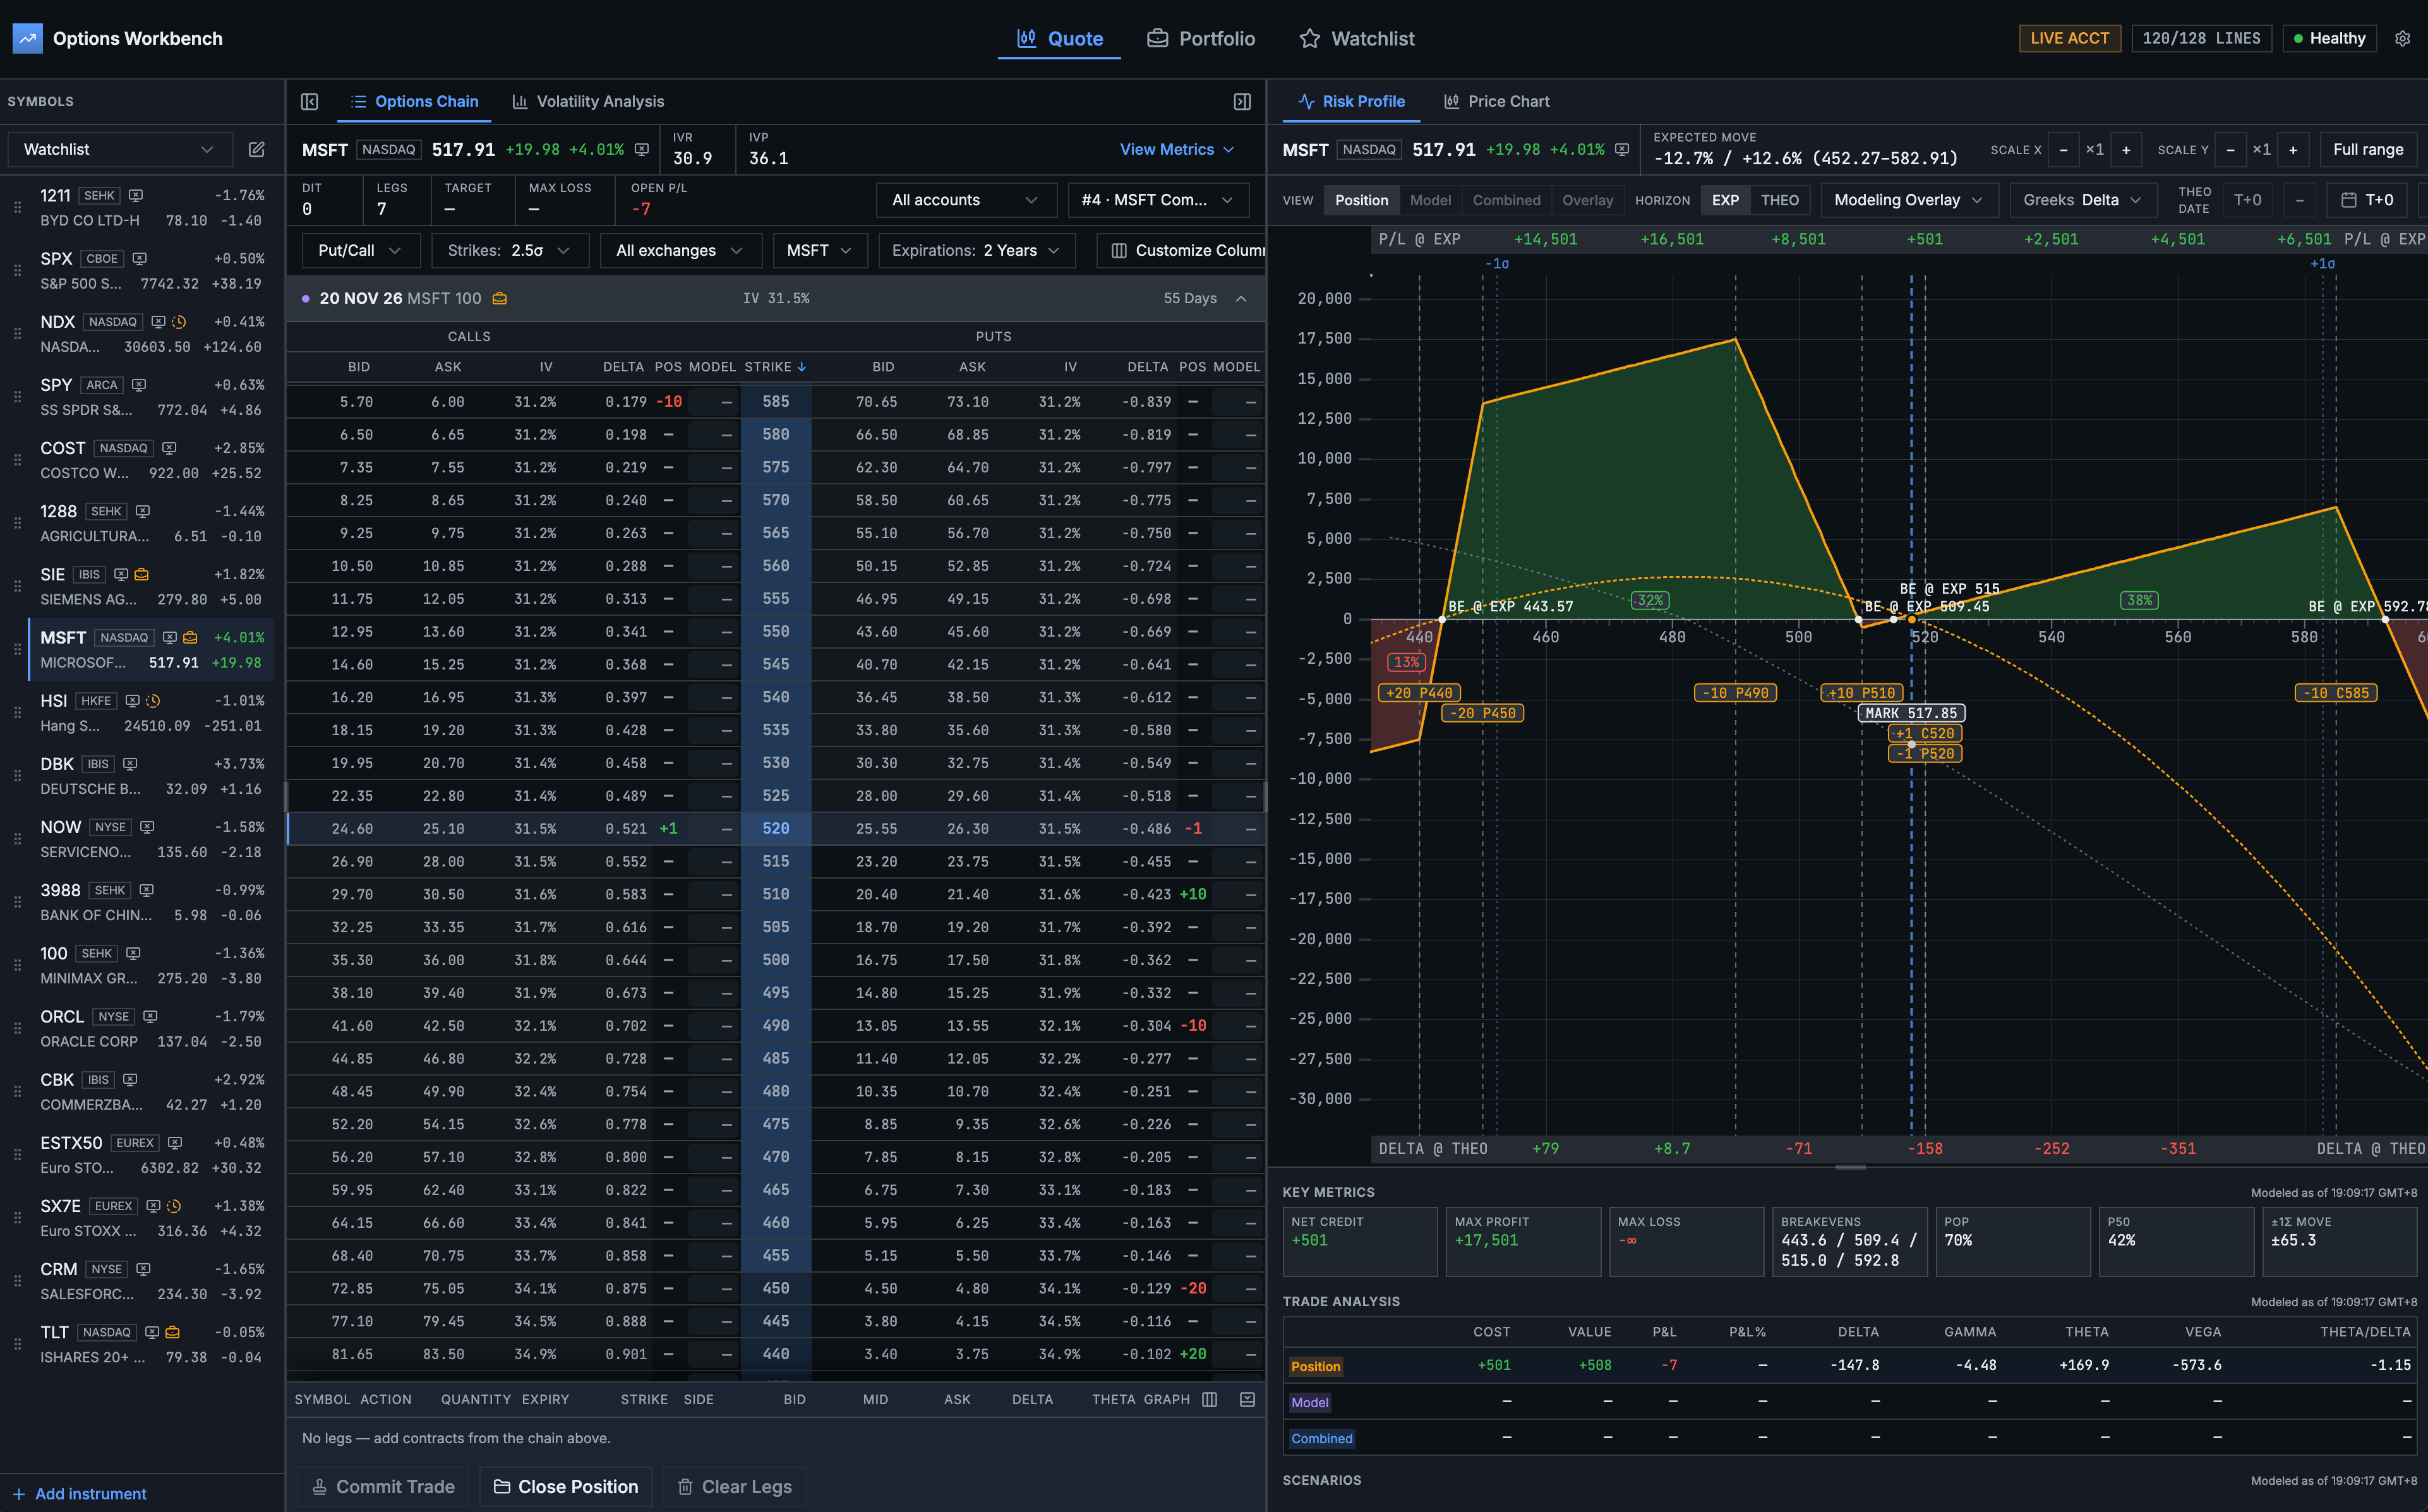Click the columns layout icon in legs table
The height and width of the screenshot is (1512, 2428).
1210,1399
